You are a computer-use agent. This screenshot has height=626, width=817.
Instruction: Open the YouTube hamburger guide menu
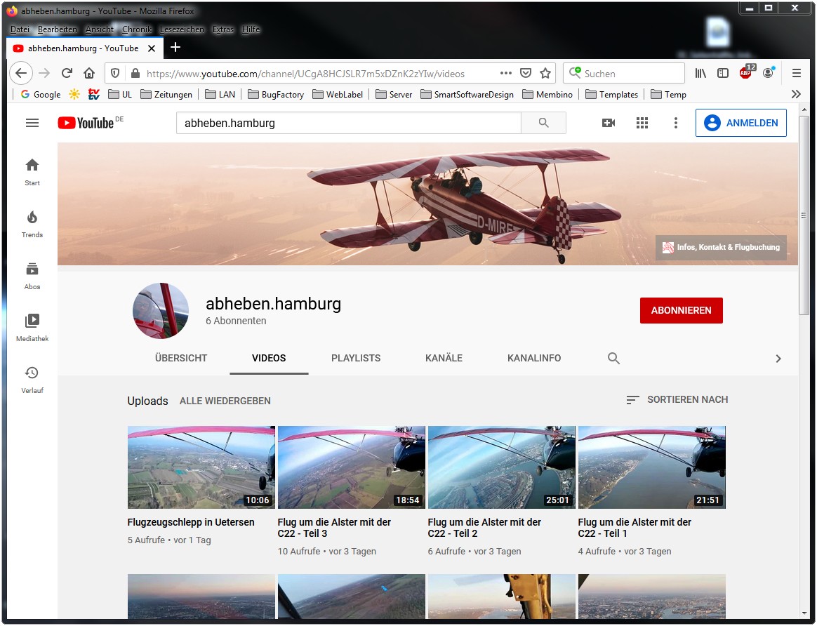click(x=32, y=123)
